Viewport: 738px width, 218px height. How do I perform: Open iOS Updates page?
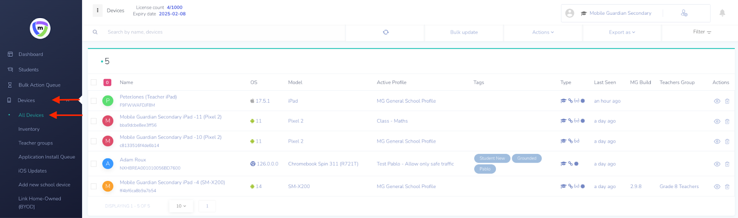32,171
